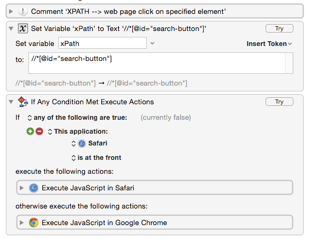Try the If Any Condition Met action

[279, 102]
